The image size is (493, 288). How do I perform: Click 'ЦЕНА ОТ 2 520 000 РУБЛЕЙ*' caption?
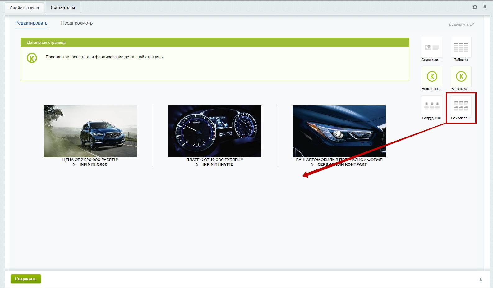pos(90,160)
